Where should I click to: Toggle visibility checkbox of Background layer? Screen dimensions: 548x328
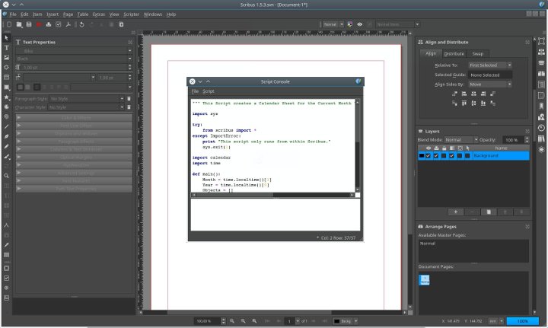tap(428, 155)
